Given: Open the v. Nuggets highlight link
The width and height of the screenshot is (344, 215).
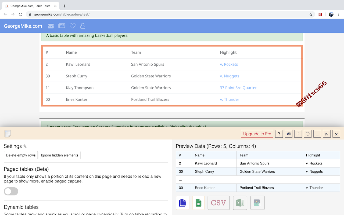Looking at the screenshot, I should click(230, 76).
